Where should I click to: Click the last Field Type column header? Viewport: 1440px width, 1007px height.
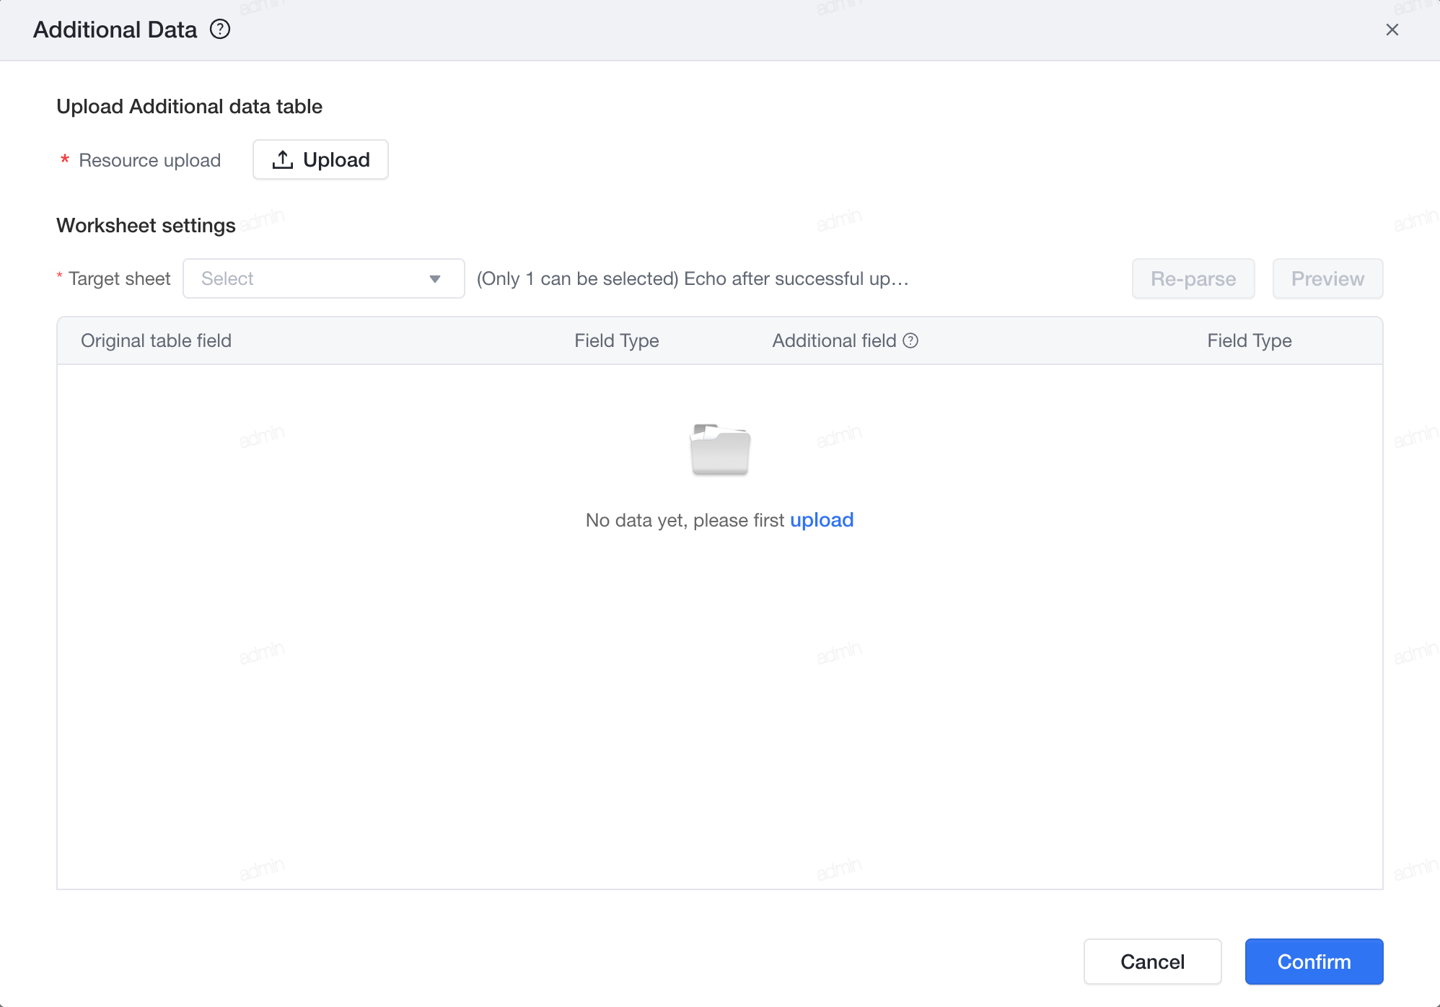[1250, 340]
